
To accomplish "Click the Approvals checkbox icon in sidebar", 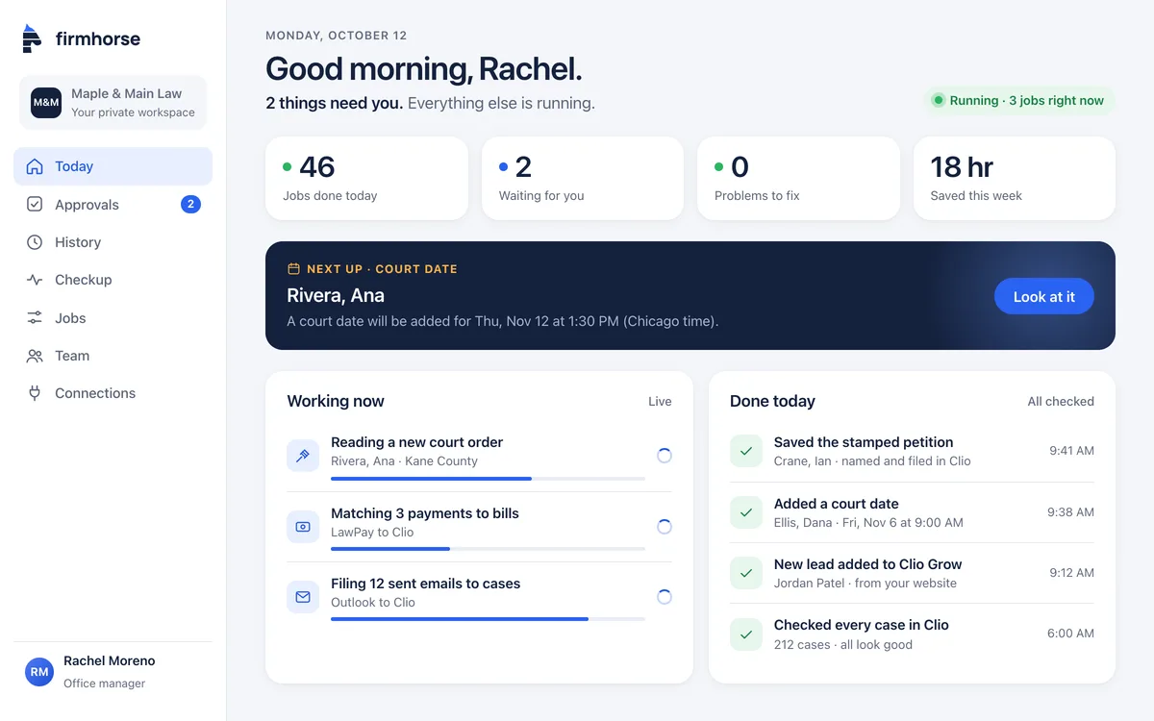I will tap(35, 204).
